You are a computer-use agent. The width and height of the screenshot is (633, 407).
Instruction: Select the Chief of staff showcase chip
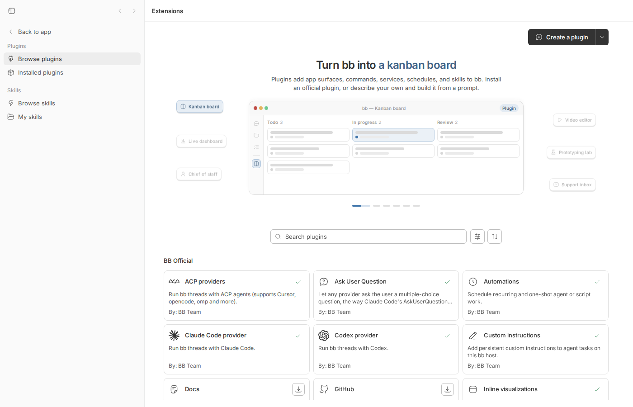199,174
